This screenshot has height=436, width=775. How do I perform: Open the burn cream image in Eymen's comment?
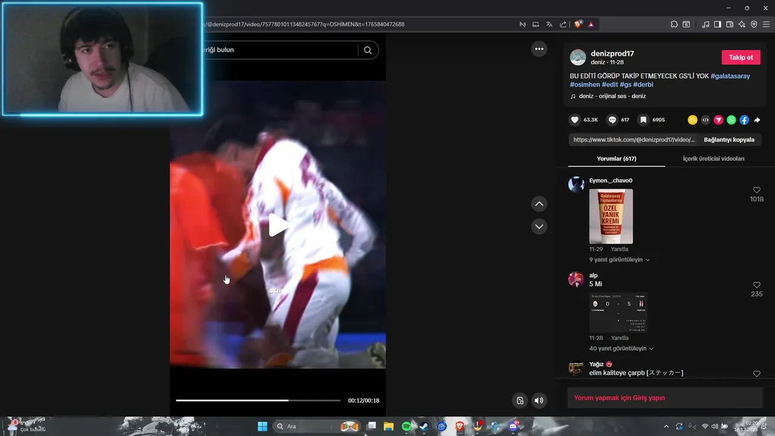tap(611, 216)
